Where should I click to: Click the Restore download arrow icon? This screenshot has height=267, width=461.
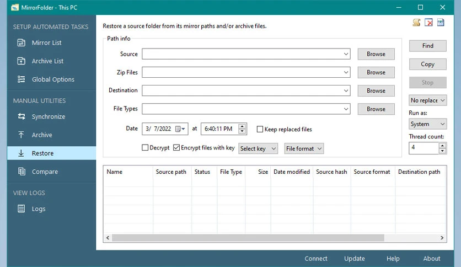(21, 153)
